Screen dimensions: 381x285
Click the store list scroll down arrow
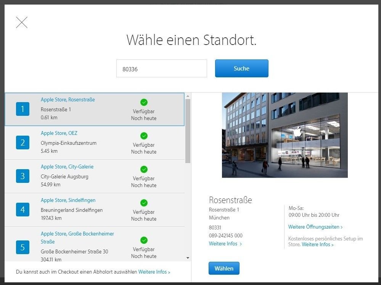(188, 258)
